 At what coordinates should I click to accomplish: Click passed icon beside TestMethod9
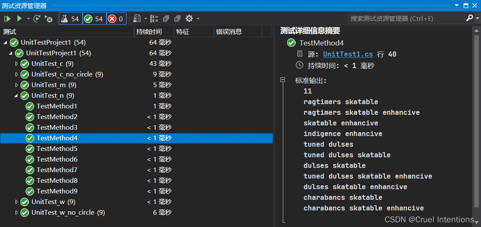(x=30, y=191)
